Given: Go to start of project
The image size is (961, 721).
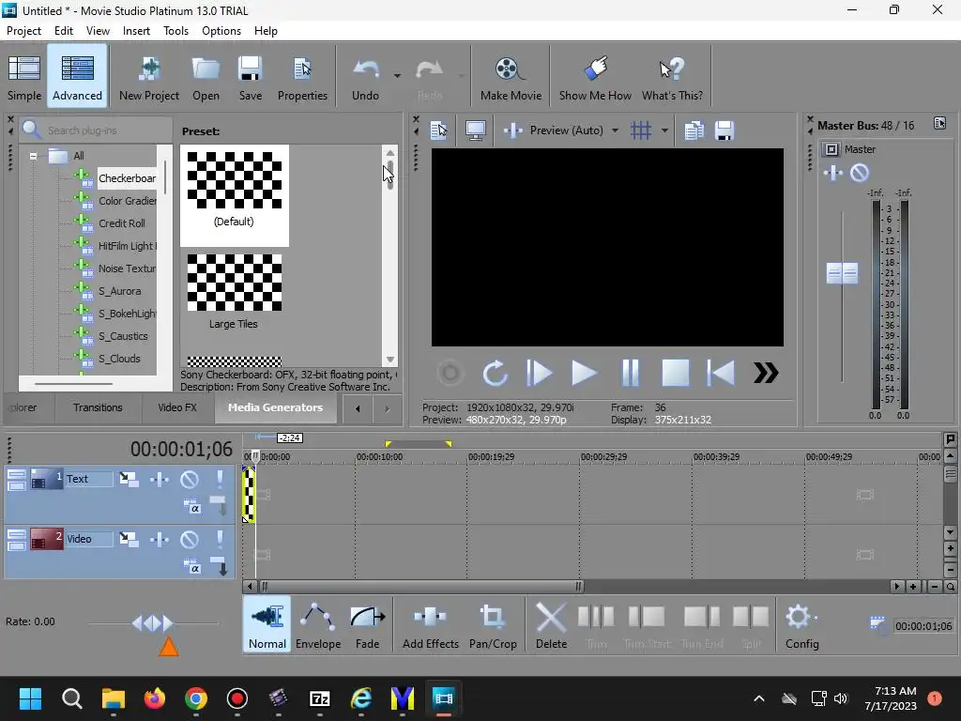Looking at the screenshot, I should pyautogui.click(x=721, y=373).
